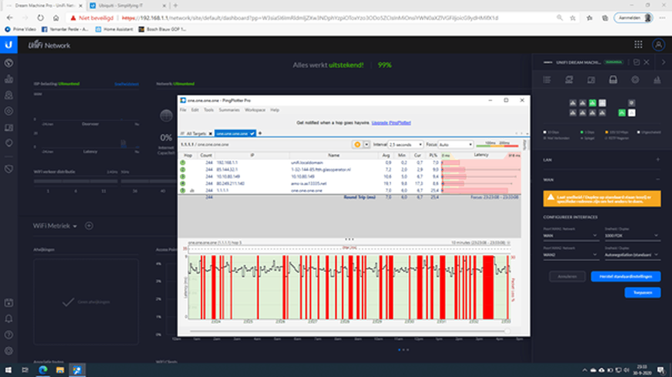Open the Autonegotiation speed/duplex dropdown
The image size is (672, 377).
click(631, 255)
